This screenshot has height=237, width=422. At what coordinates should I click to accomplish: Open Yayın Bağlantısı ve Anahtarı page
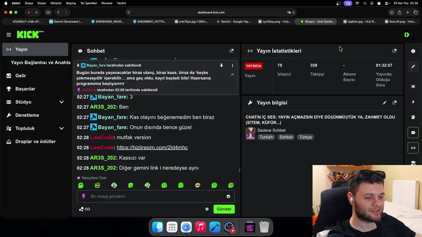pos(41,63)
